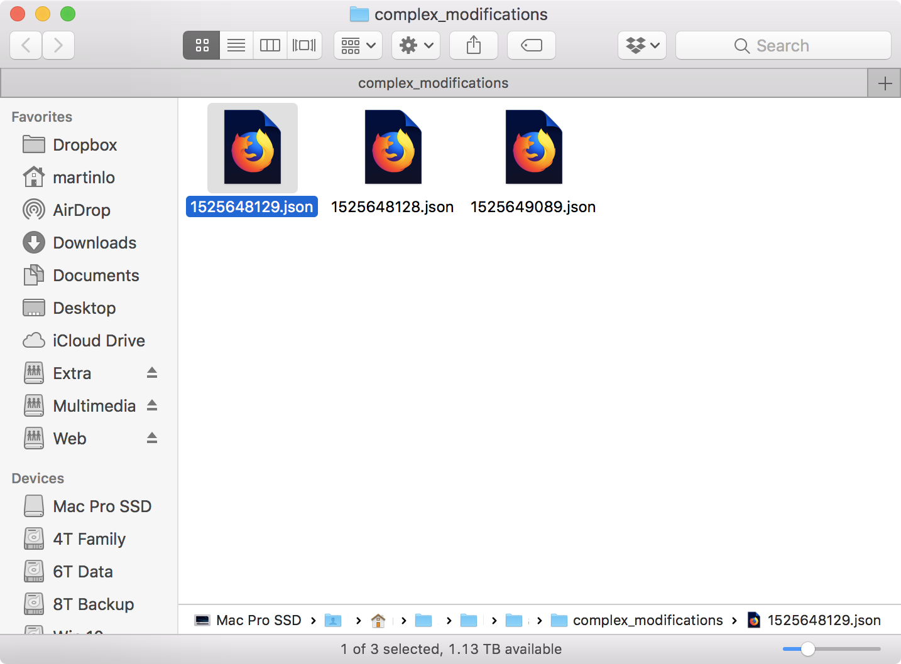Go back with the back arrow button
This screenshot has height=664, width=901.
coord(26,45)
